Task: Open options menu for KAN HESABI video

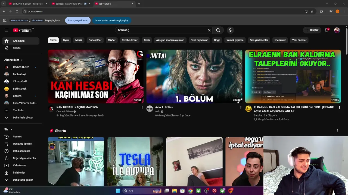Action: coord(142,108)
